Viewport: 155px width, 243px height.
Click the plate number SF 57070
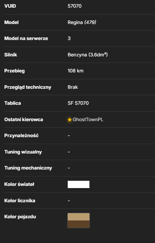[x=78, y=103]
